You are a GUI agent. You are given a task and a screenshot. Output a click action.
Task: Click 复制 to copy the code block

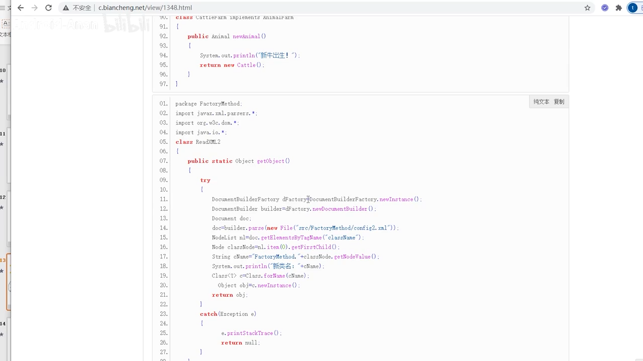(560, 101)
